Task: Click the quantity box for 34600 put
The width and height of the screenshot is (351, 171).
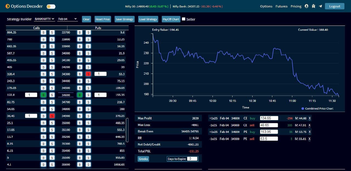Action: [x=100, y=95]
